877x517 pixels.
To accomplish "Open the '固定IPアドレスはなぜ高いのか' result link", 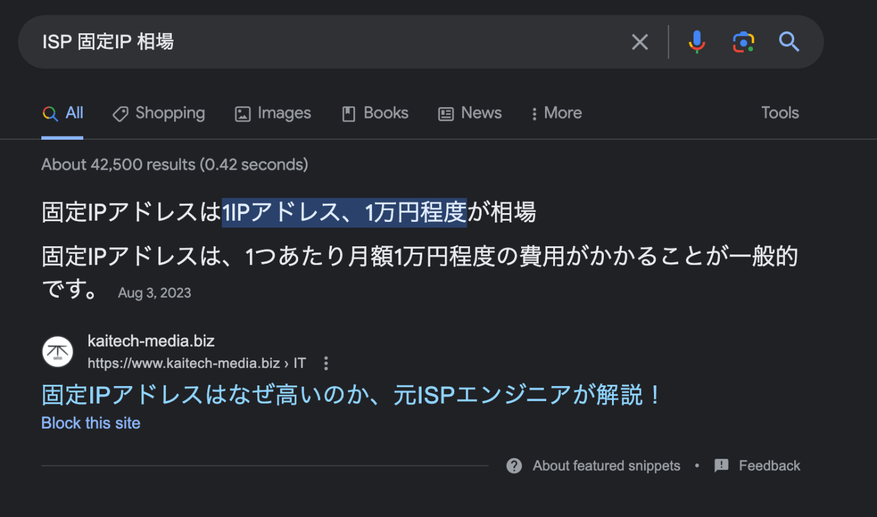I will pos(351,395).
